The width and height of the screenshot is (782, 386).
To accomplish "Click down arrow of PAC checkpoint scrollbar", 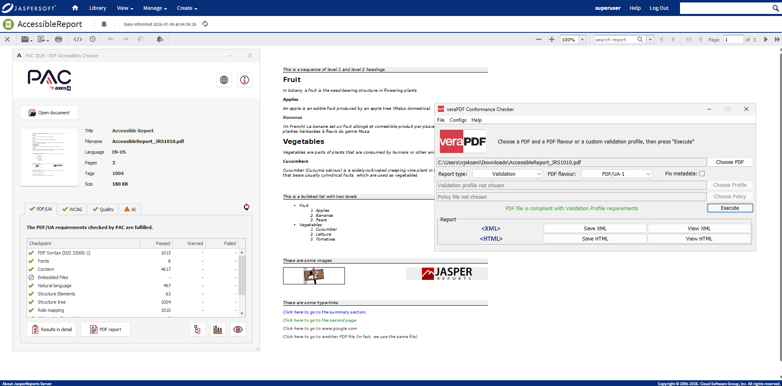I will (x=242, y=313).
